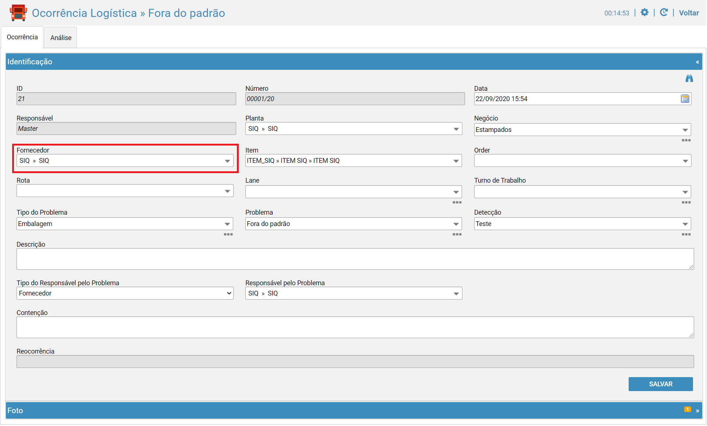Click the ellipsis under Negócio field
The width and height of the screenshot is (707, 426).
686,140
